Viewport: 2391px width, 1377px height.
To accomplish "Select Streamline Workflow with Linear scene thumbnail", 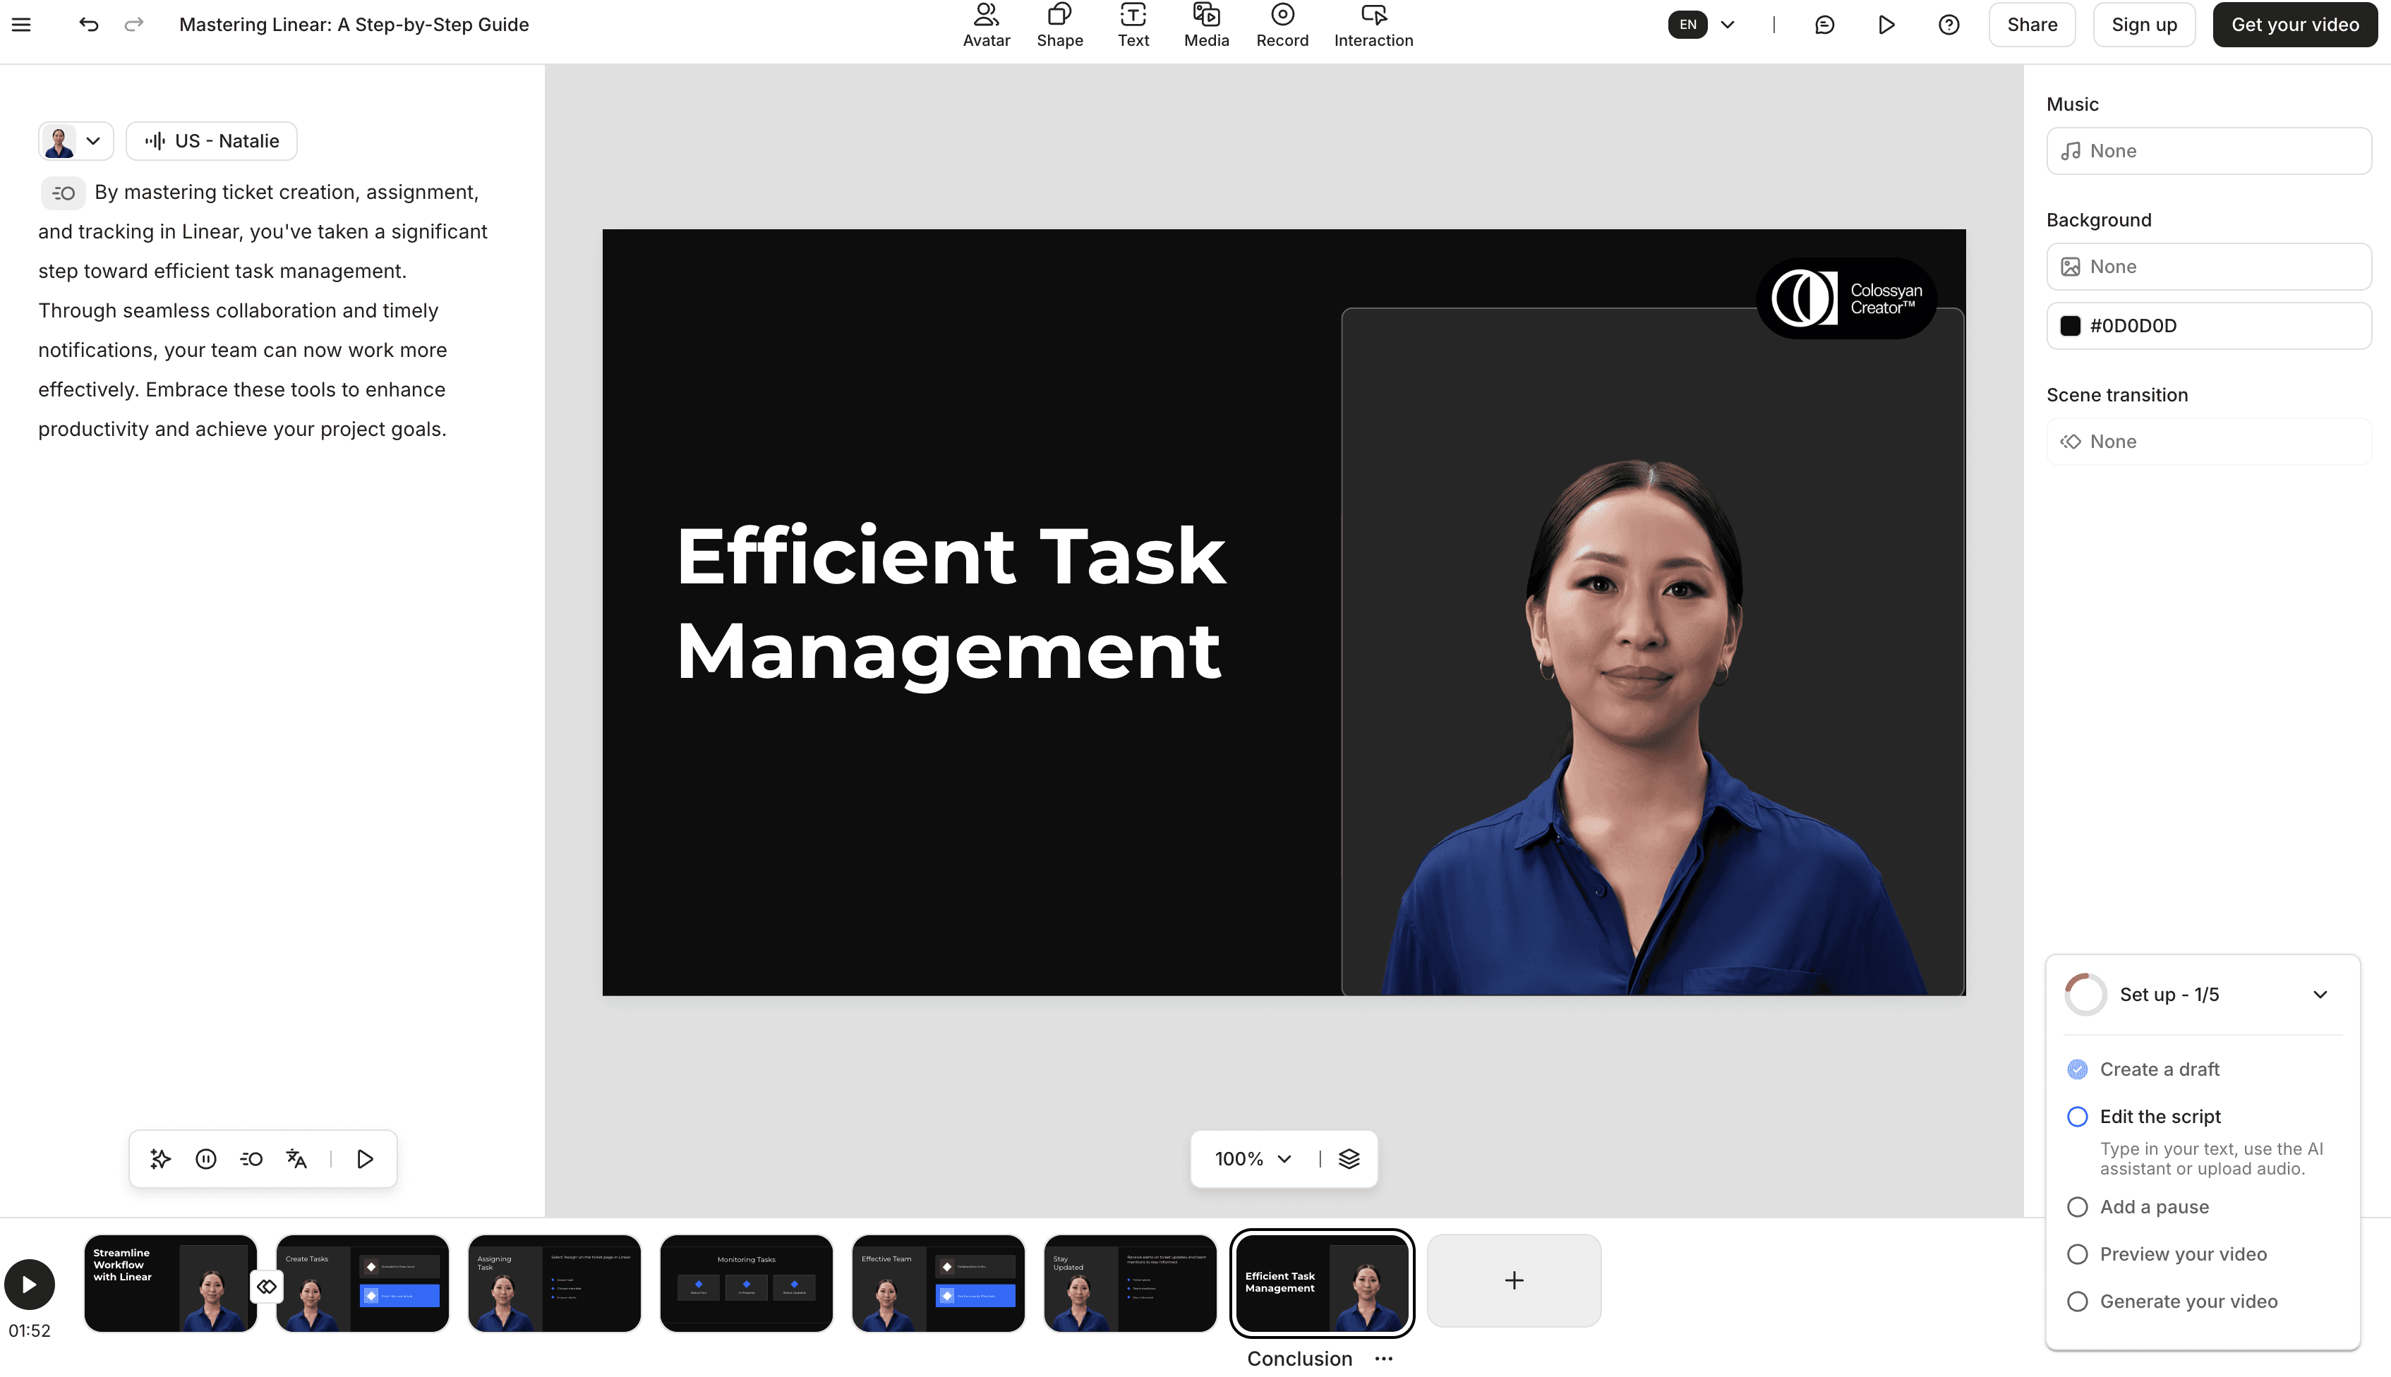I will tap(170, 1283).
